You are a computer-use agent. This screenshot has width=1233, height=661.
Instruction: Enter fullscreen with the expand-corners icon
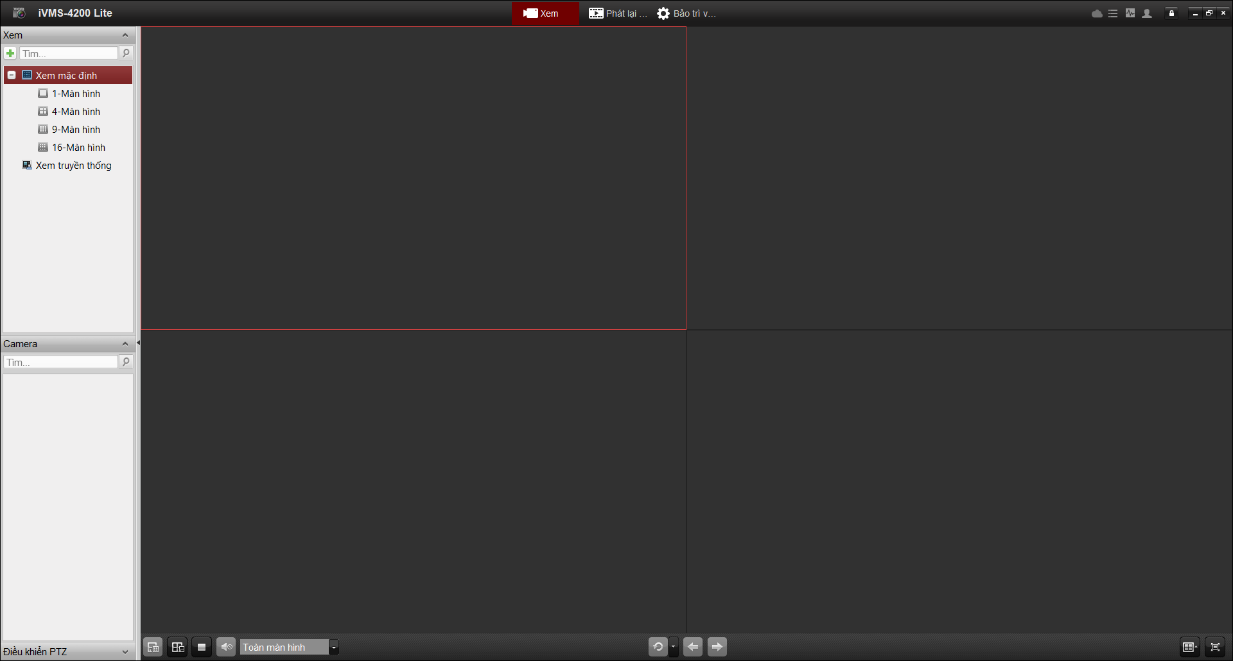(1215, 647)
